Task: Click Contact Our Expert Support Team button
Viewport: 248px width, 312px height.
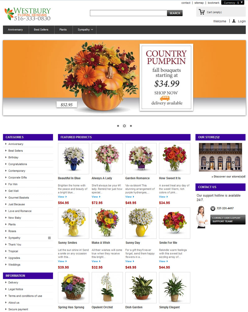Action: 228,219
